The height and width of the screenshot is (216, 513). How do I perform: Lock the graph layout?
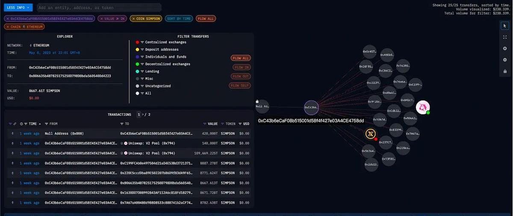coord(505,71)
